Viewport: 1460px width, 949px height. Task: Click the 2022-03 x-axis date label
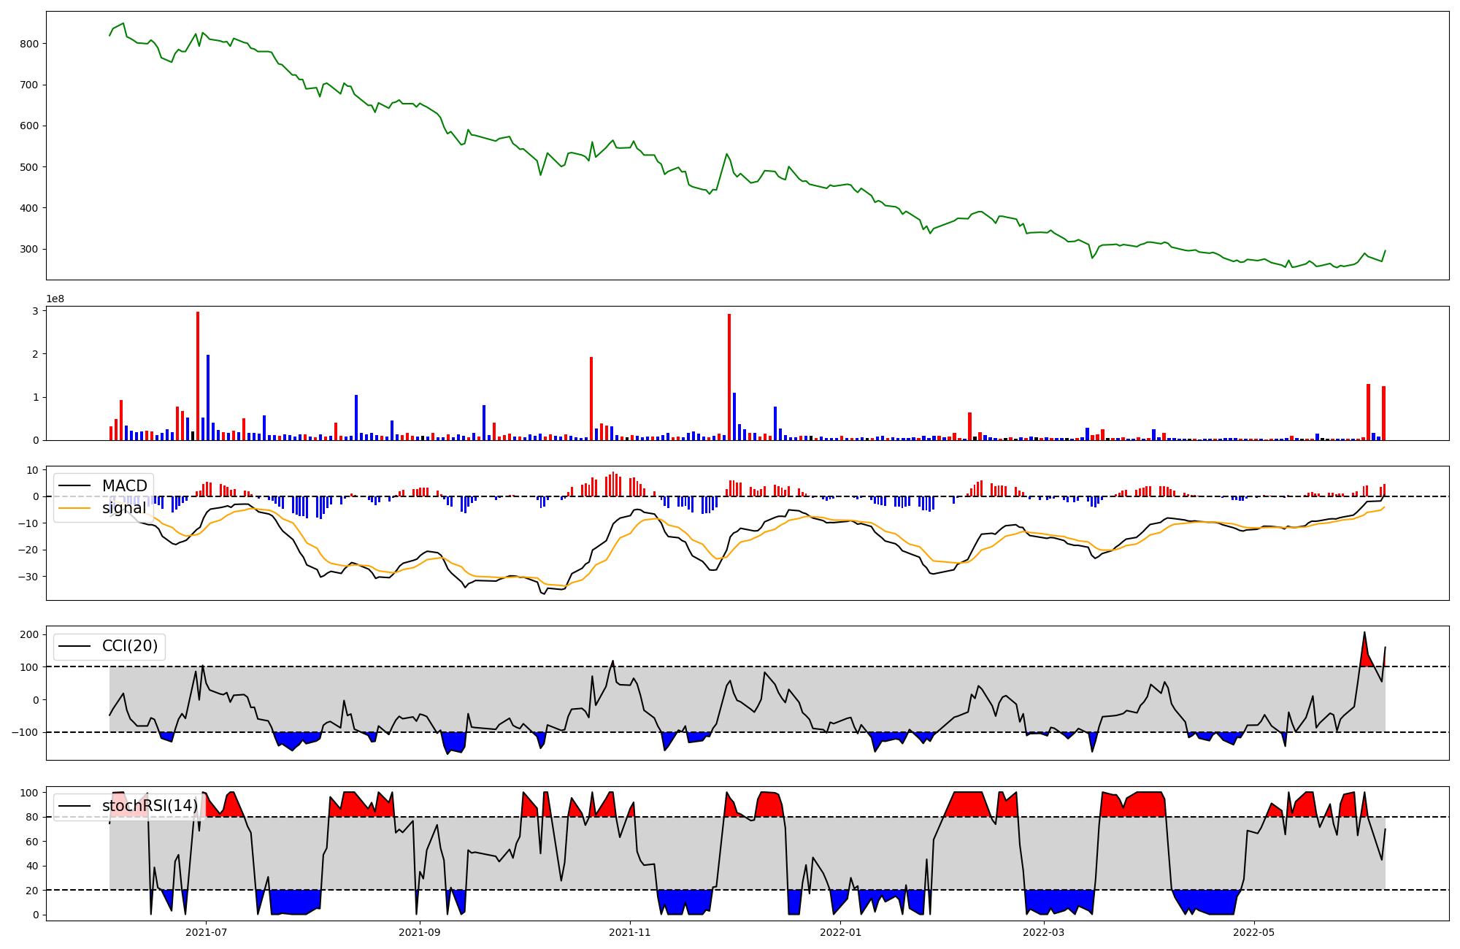coord(1043,932)
